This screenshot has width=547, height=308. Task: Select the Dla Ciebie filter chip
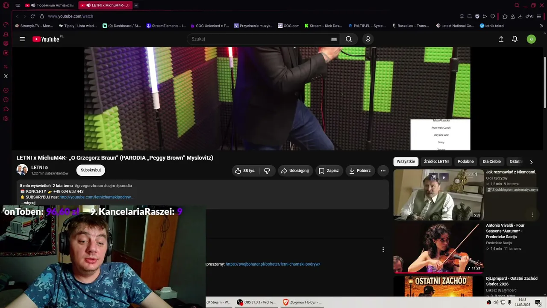pos(491,162)
